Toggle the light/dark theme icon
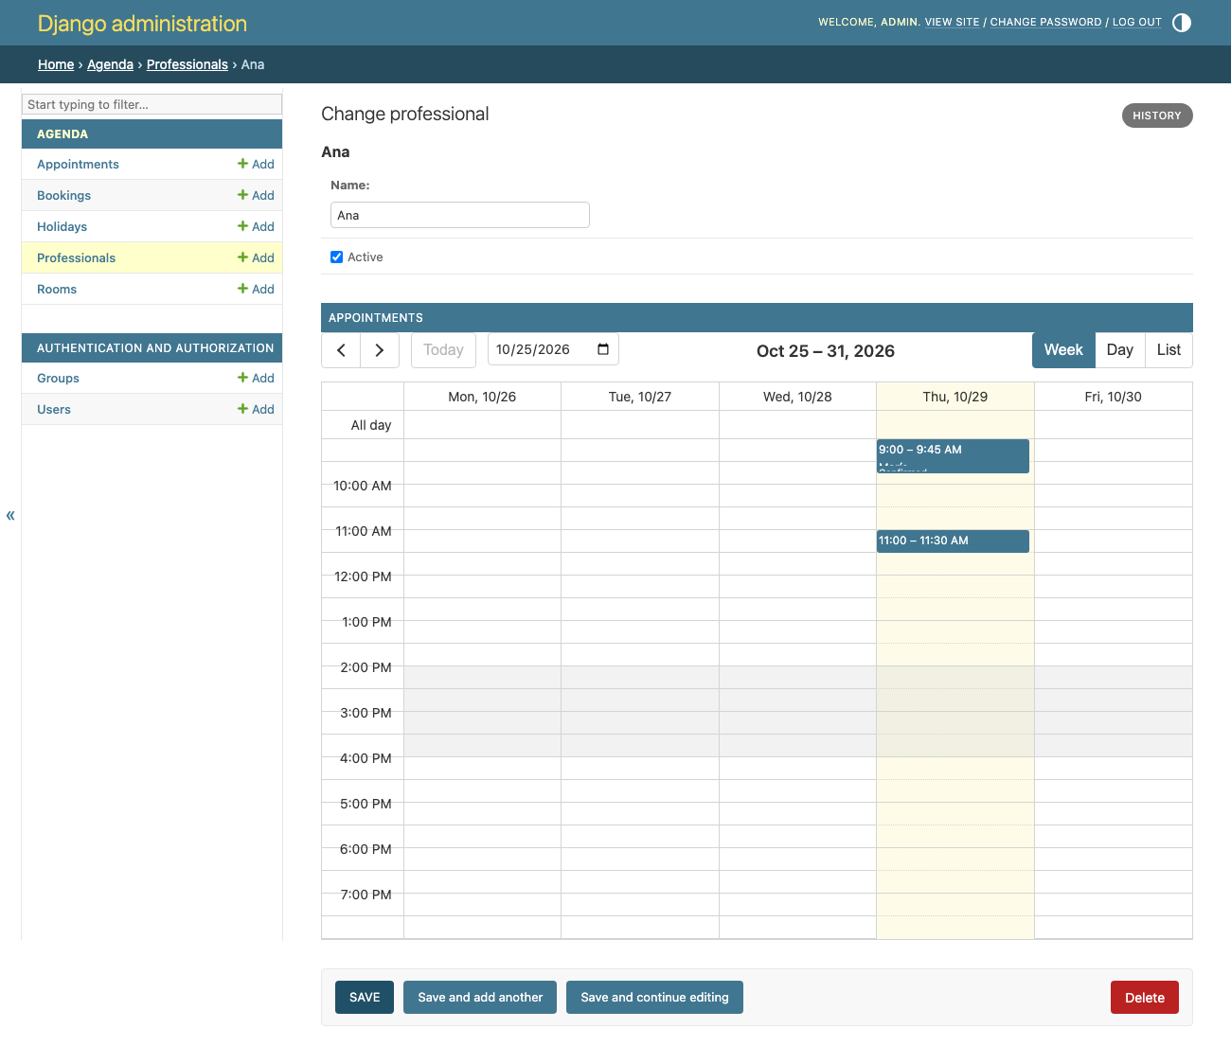 1182,23
